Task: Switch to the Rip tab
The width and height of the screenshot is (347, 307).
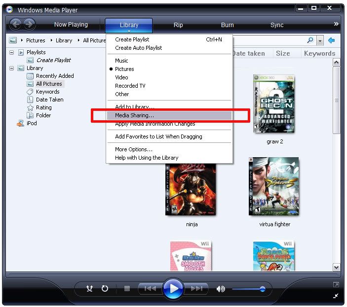Action: tap(178, 25)
